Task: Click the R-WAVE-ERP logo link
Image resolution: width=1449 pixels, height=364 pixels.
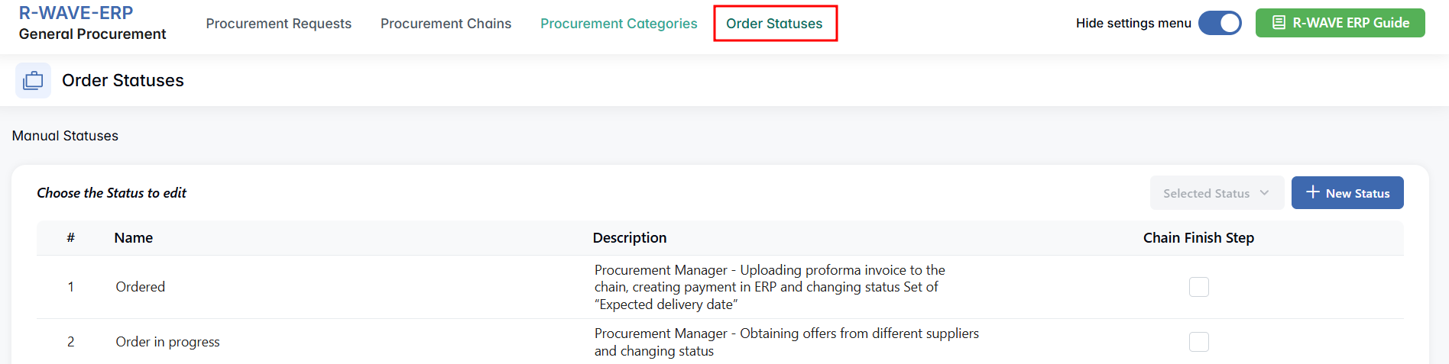Action: click(x=76, y=13)
